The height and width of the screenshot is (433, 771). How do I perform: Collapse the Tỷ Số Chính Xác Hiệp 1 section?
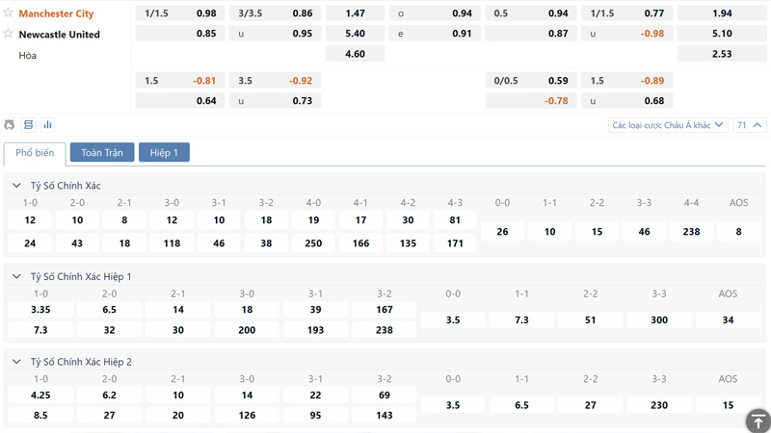(x=16, y=276)
